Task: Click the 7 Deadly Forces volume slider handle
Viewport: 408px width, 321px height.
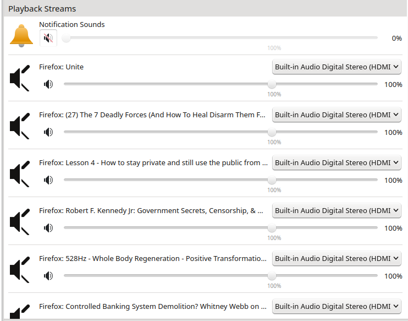Action: 272,132
